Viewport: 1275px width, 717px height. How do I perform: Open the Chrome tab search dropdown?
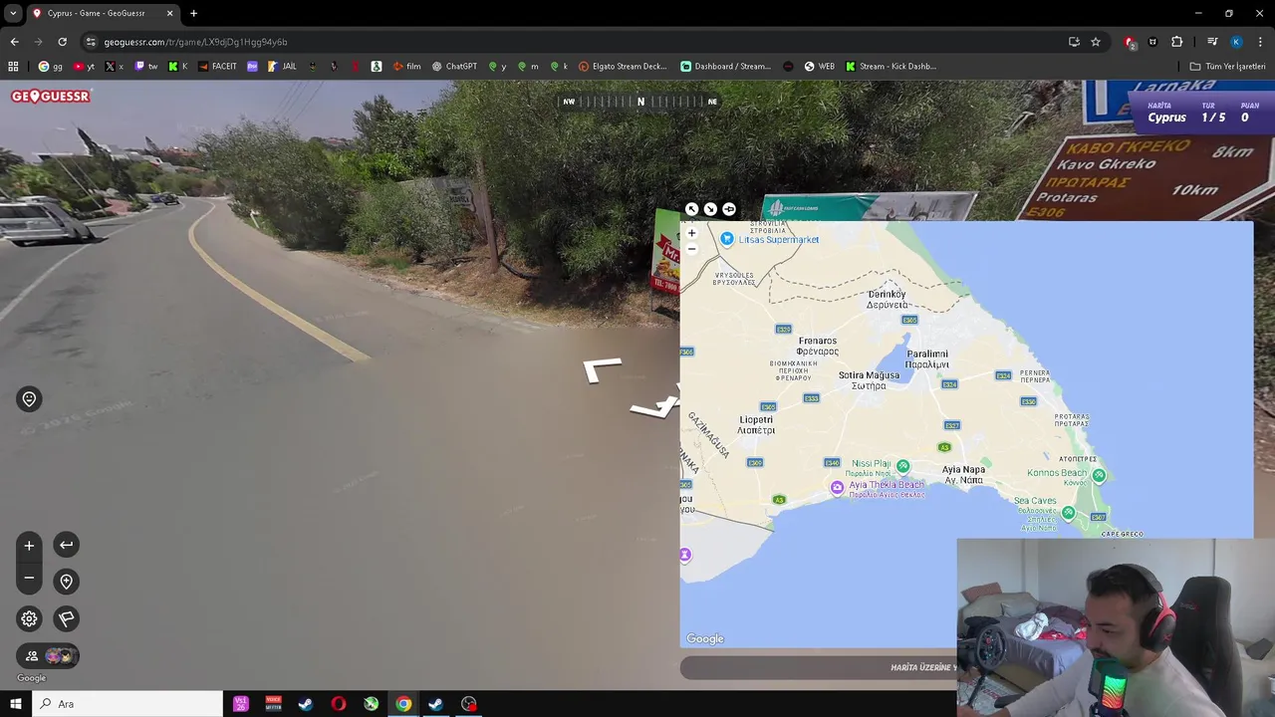tap(13, 13)
